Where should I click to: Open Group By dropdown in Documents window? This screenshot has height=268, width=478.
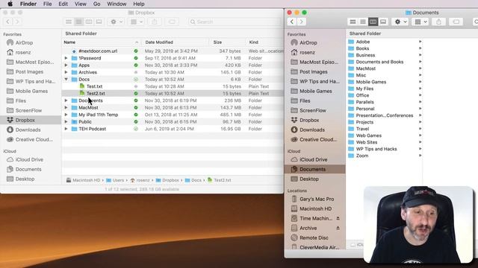coord(420,22)
